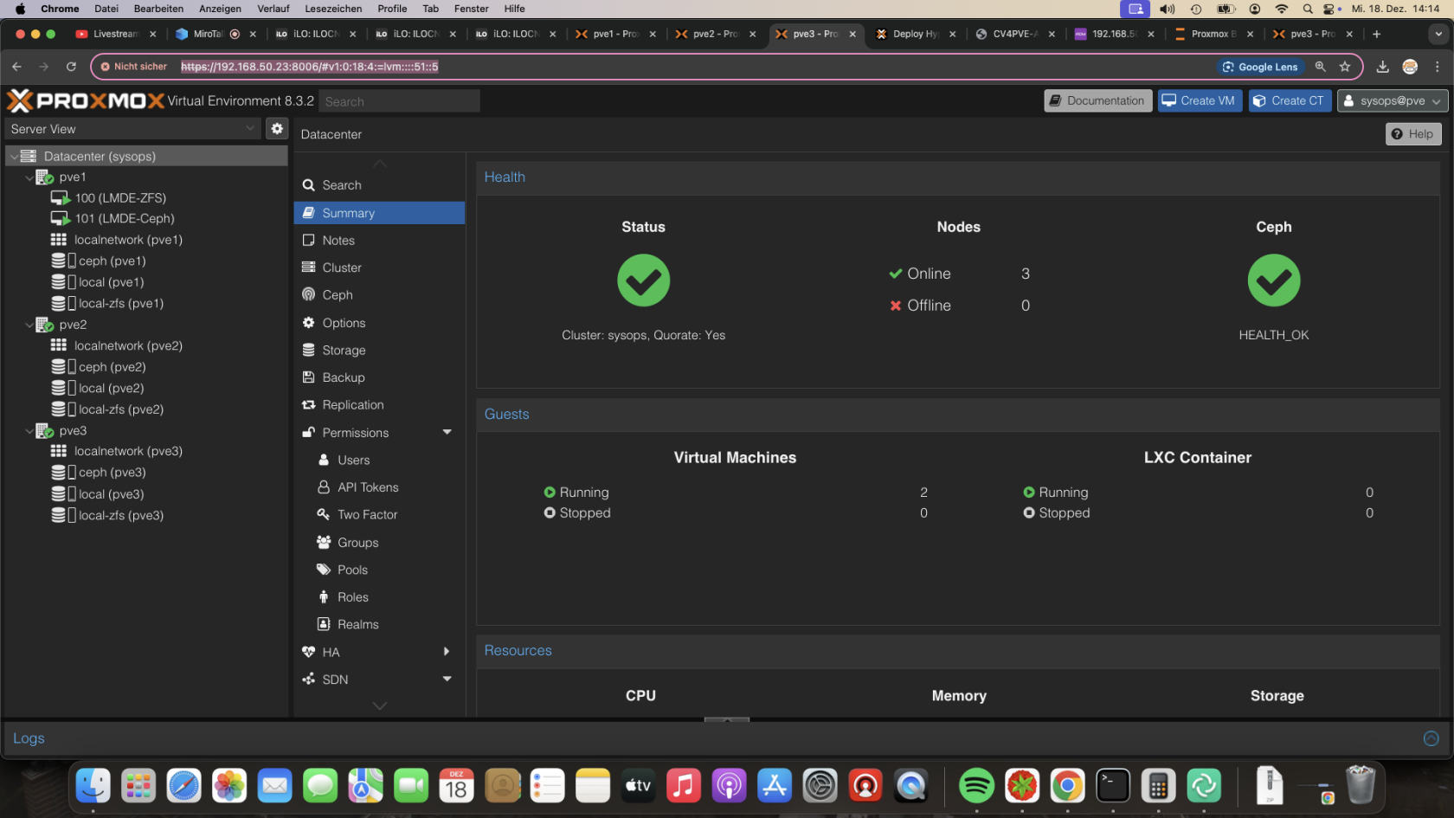Select VM 100 (LMDE-ZFS)
This screenshot has height=818, width=1454.
(120, 198)
